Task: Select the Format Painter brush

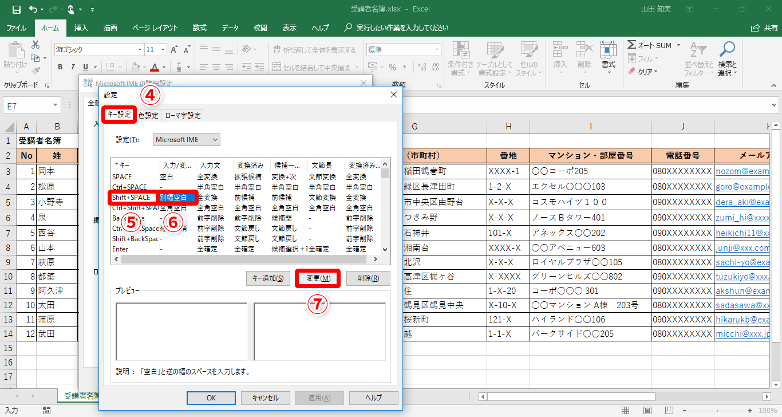Action: click(35, 70)
